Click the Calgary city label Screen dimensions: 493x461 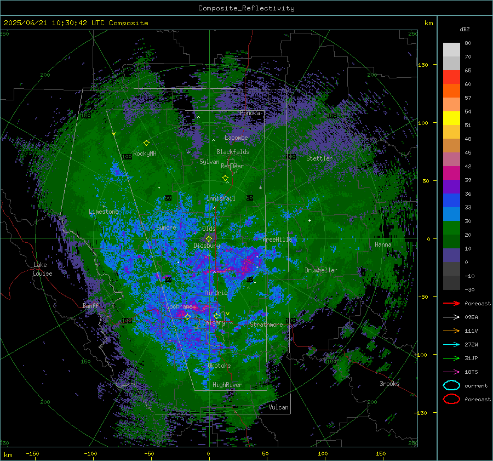(x=214, y=322)
